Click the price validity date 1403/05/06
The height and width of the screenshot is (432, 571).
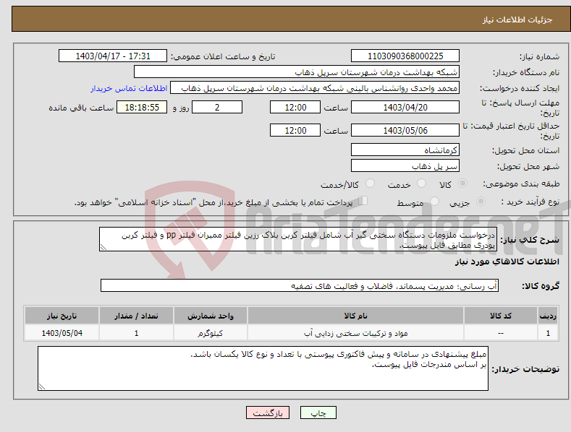coord(405,130)
